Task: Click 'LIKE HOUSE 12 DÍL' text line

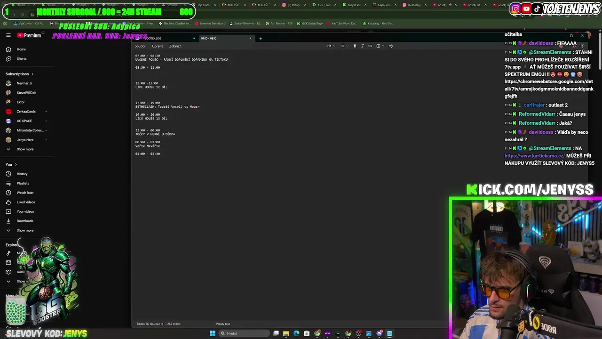Action: (x=151, y=87)
